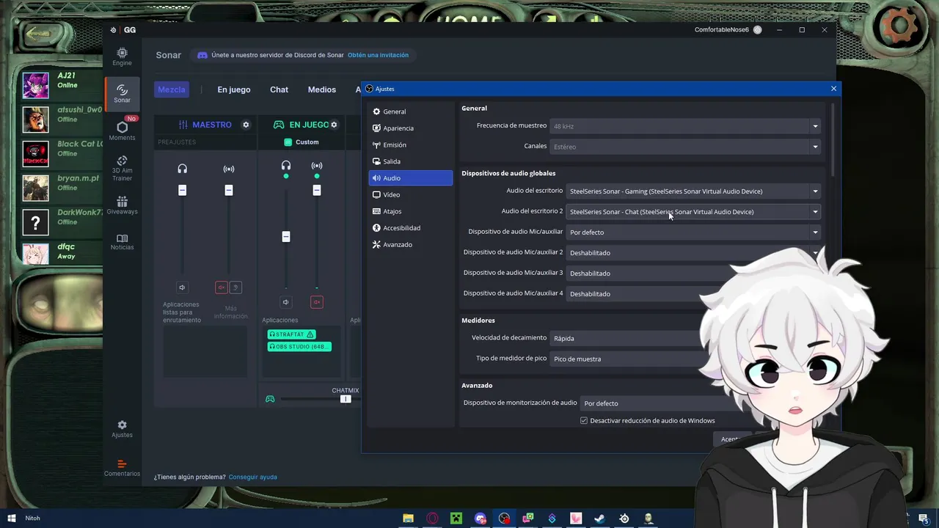Open Maestro channel settings gear
939x528 pixels.
(246, 125)
